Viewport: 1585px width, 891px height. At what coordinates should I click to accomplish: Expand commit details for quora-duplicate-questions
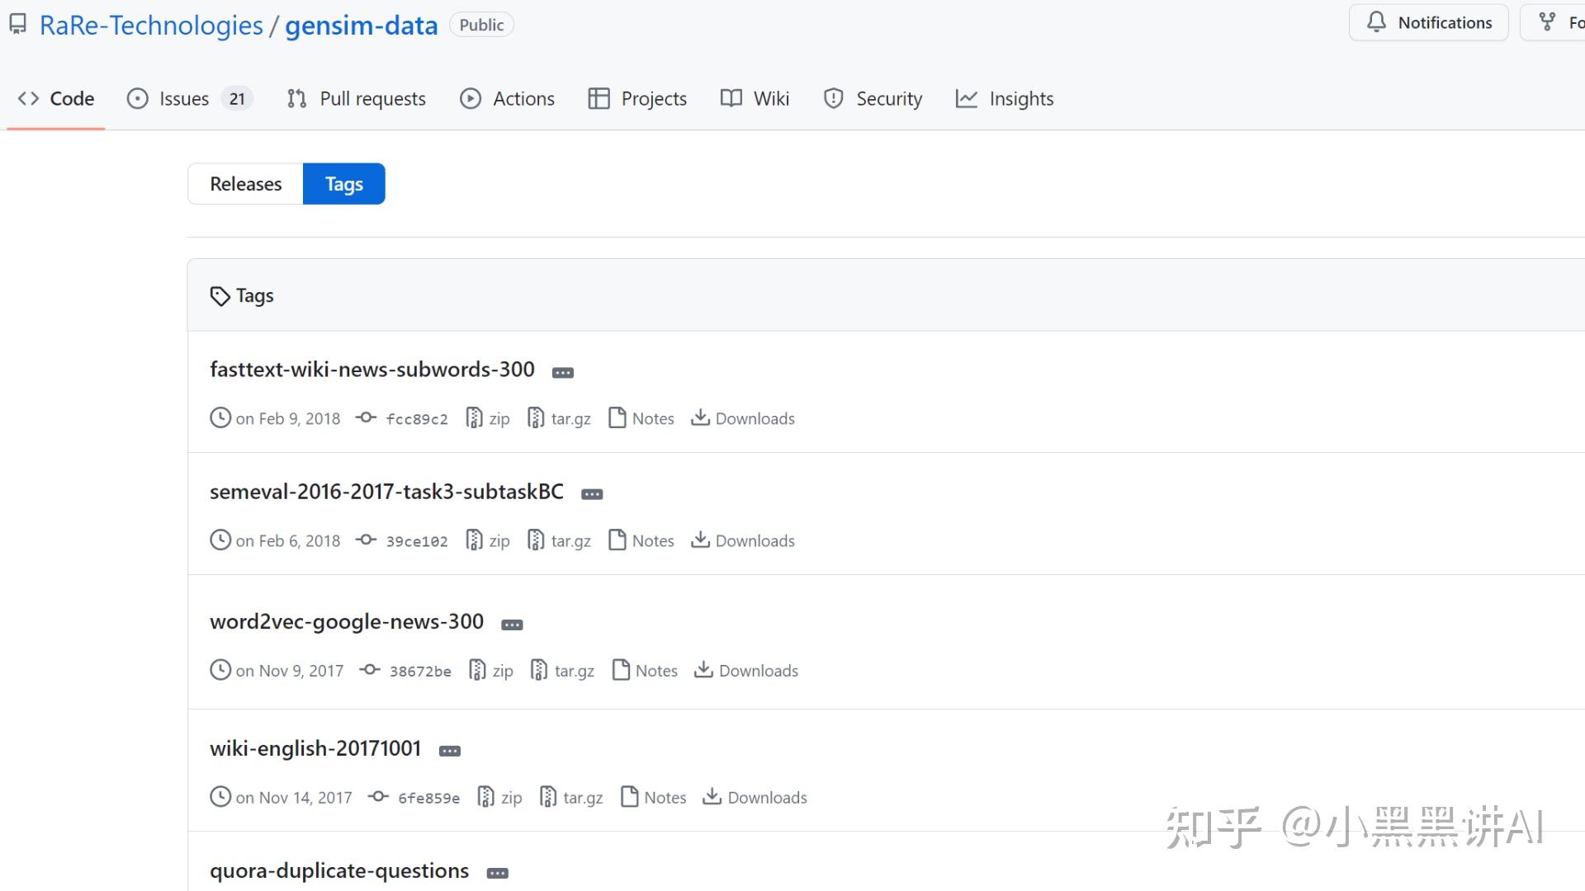pyautogui.click(x=496, y=872)
